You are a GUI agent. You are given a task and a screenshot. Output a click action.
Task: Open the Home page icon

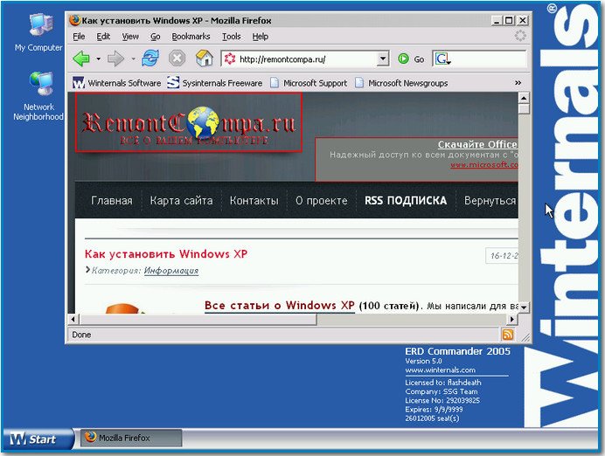(x=204, y=59)
